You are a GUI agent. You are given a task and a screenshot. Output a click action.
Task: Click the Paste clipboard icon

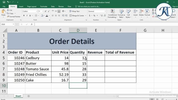click(3, 12)
